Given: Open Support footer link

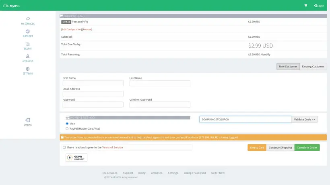Looking at the screenshot, I should coord(128,173).
